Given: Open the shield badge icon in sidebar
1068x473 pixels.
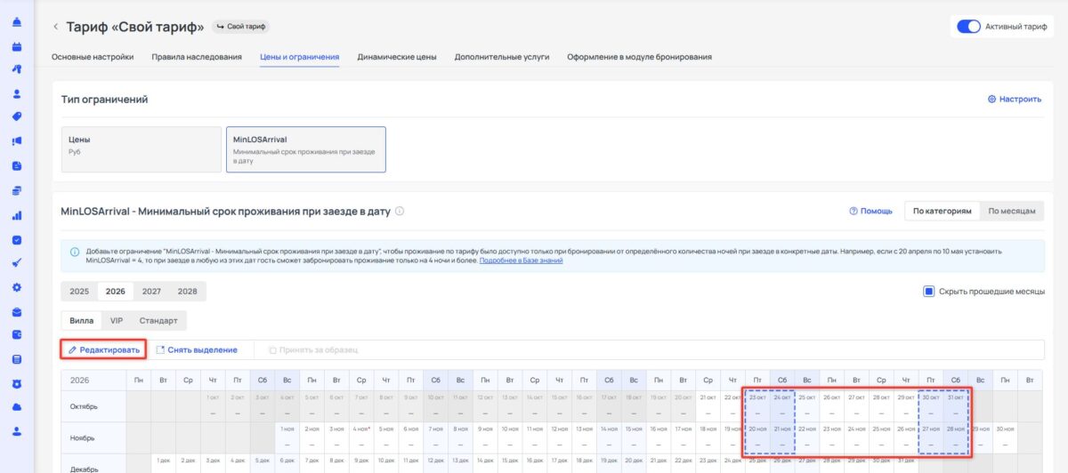Looking at the screenshot, I should click(17, 383).
